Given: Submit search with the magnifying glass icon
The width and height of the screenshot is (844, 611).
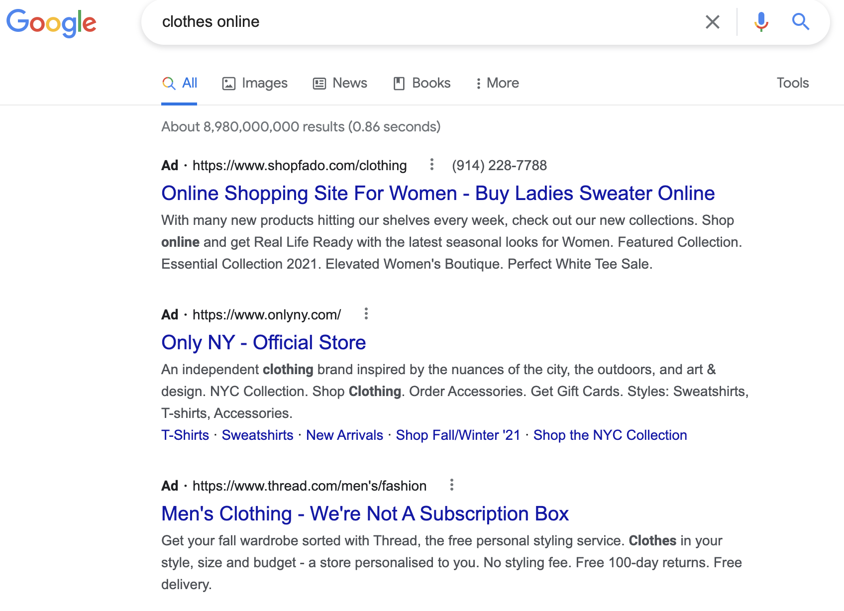Looking at the screenshot, I should (x=801, y=22).
